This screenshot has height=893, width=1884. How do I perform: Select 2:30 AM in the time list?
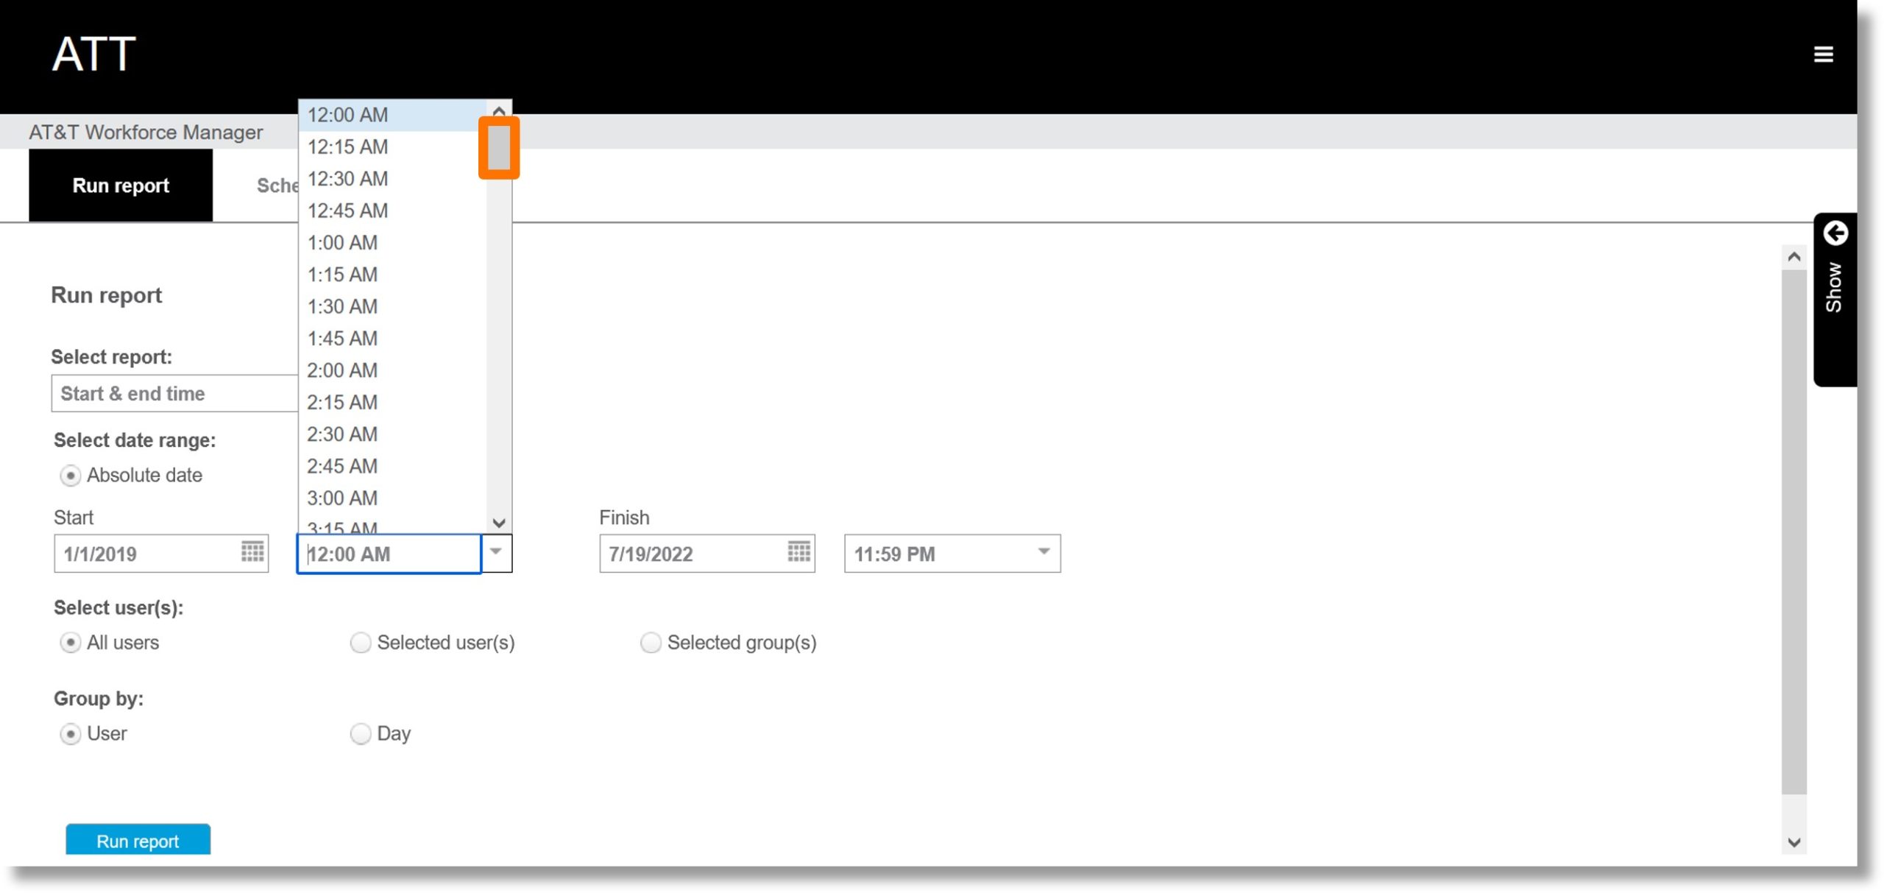point(392,434)
